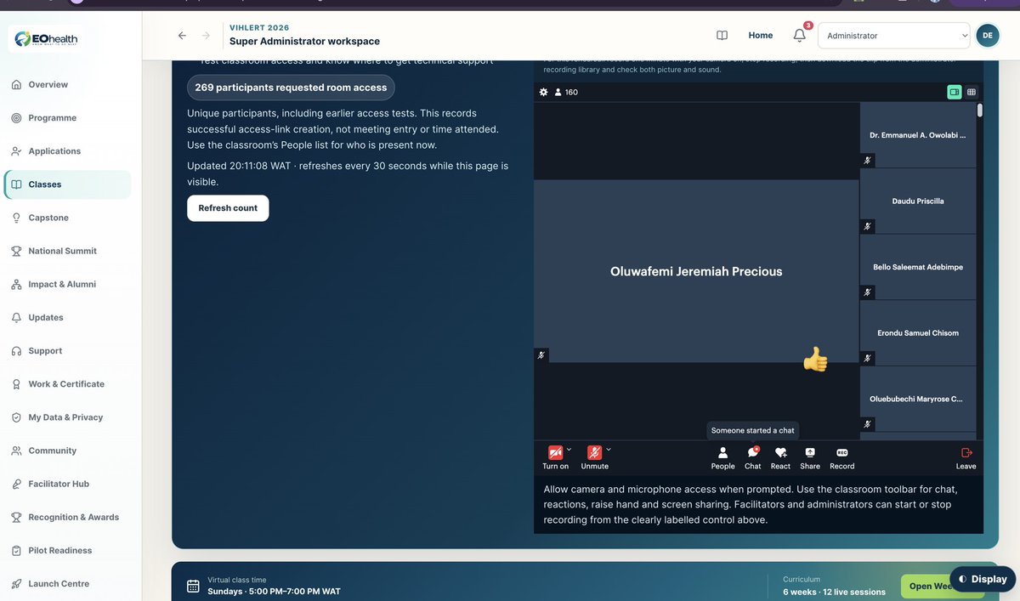The image size is (1020, 601).
Task: Click the muted mic icon on Daudu Priscilla
Action: click(x=867, y=226)
